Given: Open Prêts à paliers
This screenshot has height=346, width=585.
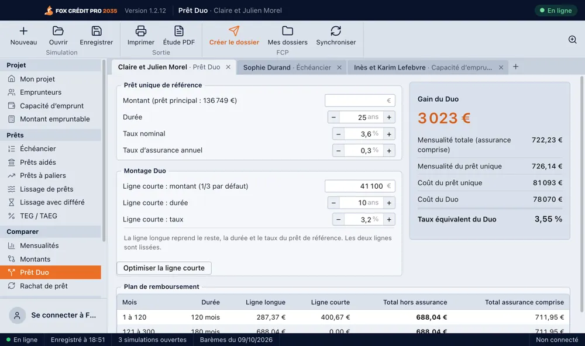Looking at the screenshot, I should (51, 175).
